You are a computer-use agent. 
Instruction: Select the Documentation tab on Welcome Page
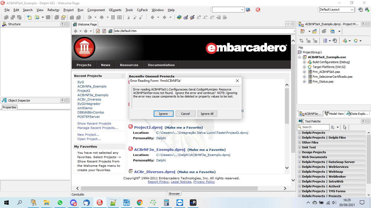161,65
